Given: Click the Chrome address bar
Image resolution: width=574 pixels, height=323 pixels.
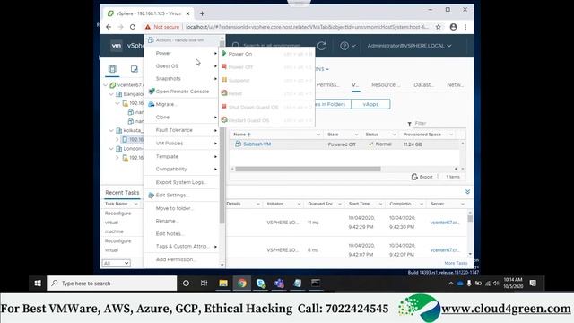Looking at the screenshot, I should click(x=307, y=27).
